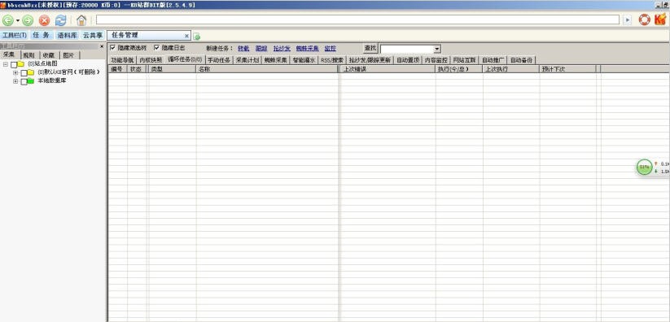The image size is (670, 322).
Task: Click the green folder icon of 本地数据库
Action: pyautogui.click(x=31, y=80)
